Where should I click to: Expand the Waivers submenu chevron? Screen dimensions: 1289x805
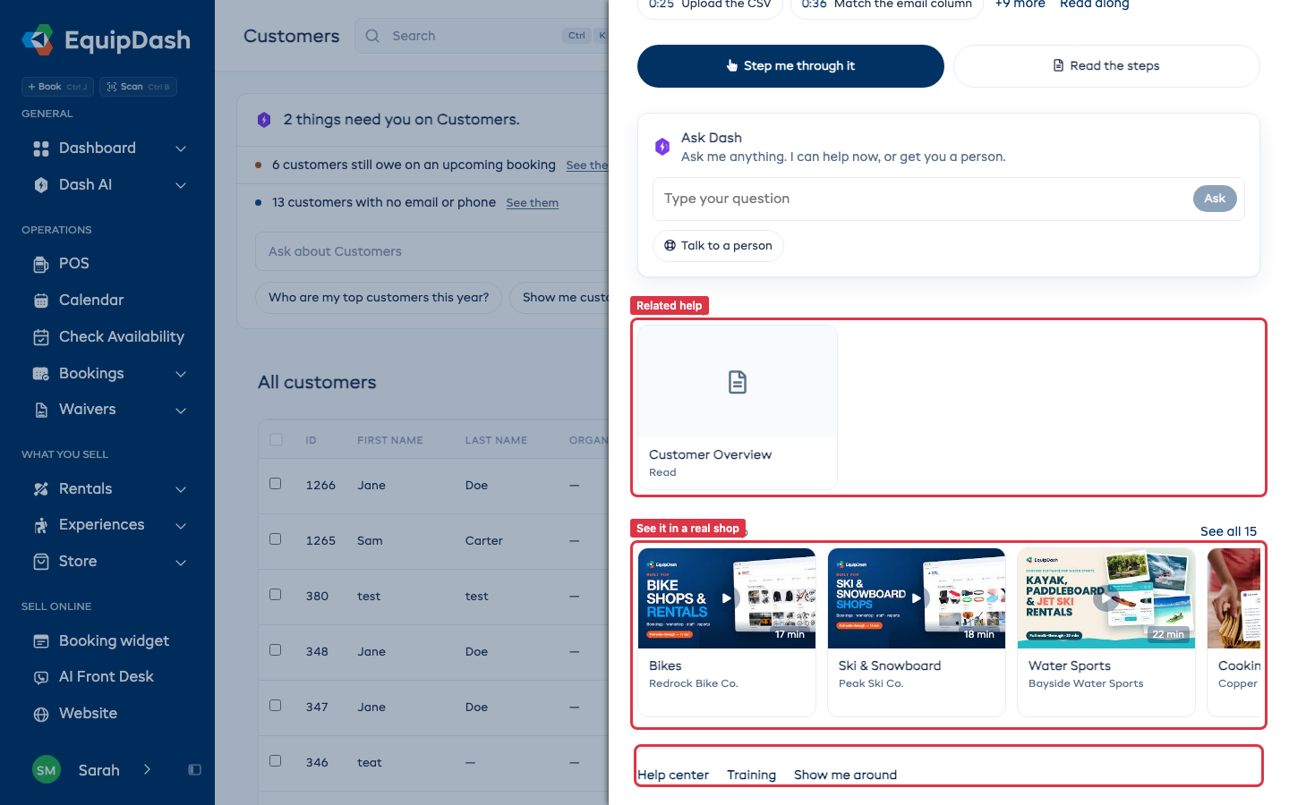pos(181,411)
